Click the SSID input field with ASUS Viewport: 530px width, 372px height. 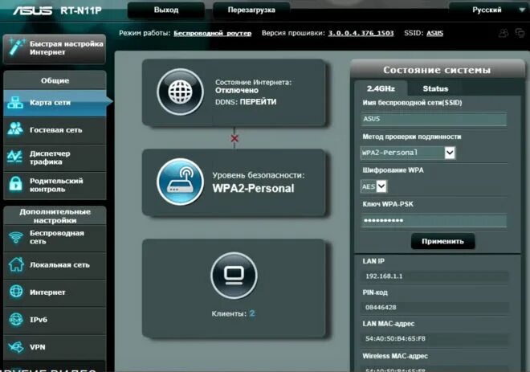tap(434, 119)
